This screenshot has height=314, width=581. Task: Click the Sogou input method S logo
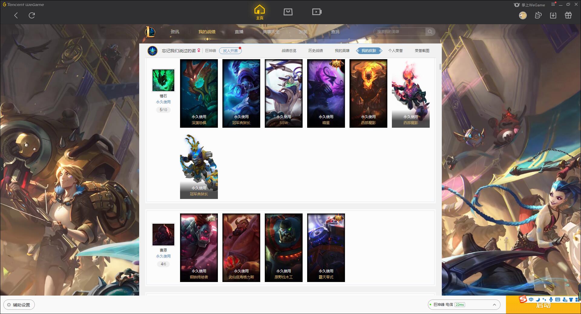coord(523,299)
